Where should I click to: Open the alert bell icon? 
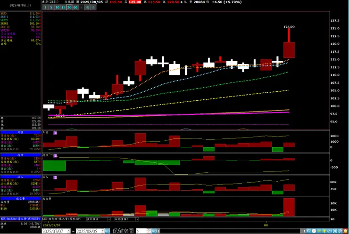click(345, 231)
